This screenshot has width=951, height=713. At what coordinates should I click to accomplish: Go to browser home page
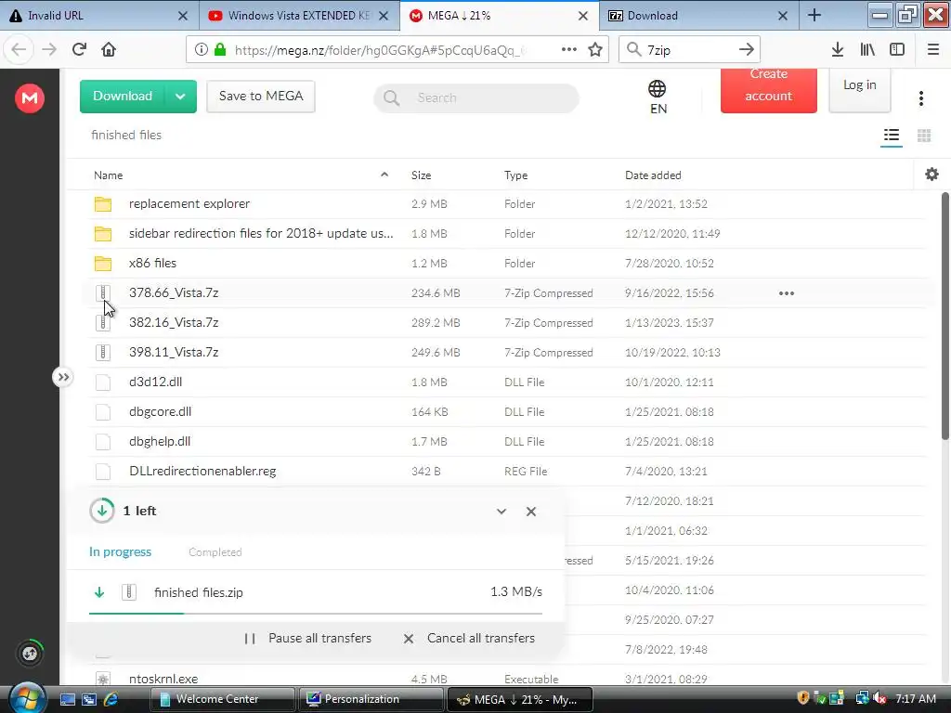(x=109, y=49)
